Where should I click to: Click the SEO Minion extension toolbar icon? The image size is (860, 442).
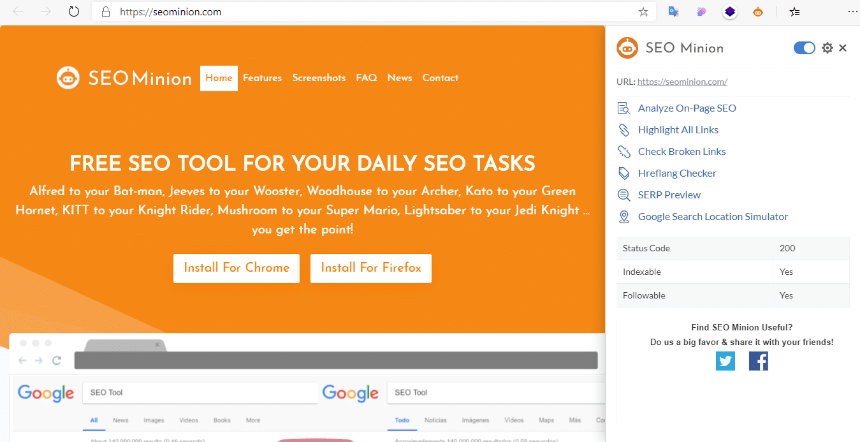[x=758, y=11]
